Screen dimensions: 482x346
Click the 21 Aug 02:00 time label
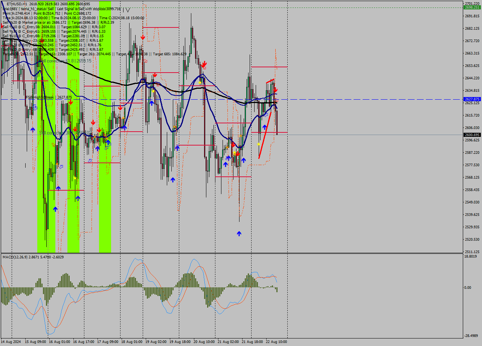pyautogui.click(x=228, y=342)
